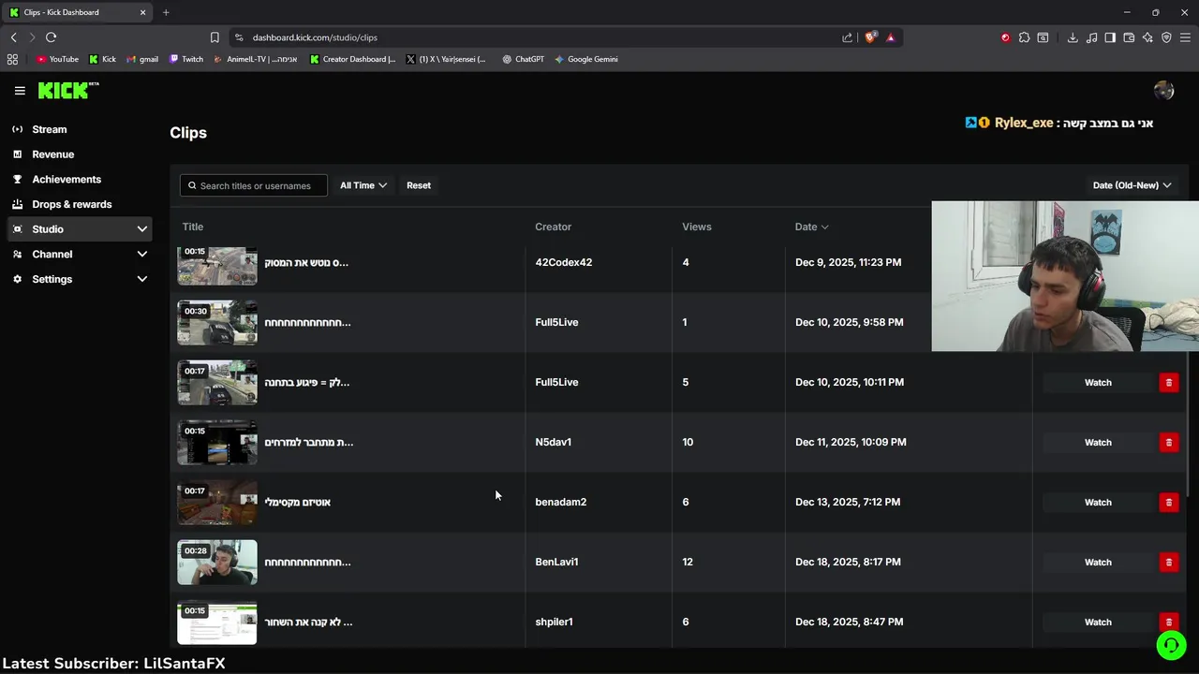
Task: Delete the benadam2 clip with trash icon
Action: pos(1168,503)
